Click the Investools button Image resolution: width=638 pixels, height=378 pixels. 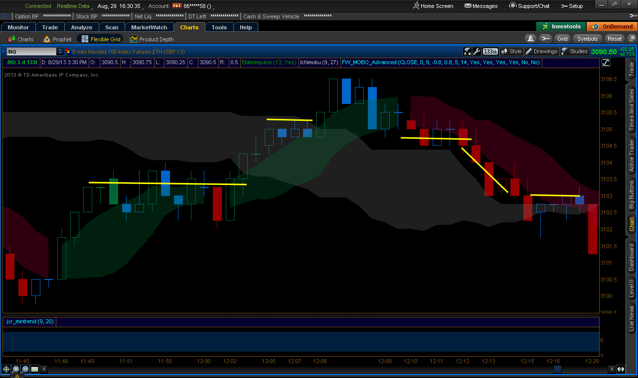click(x=561, y=26)
